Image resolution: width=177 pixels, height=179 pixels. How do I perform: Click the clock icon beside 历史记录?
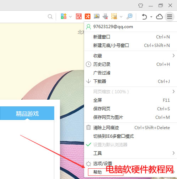(88, 64)
